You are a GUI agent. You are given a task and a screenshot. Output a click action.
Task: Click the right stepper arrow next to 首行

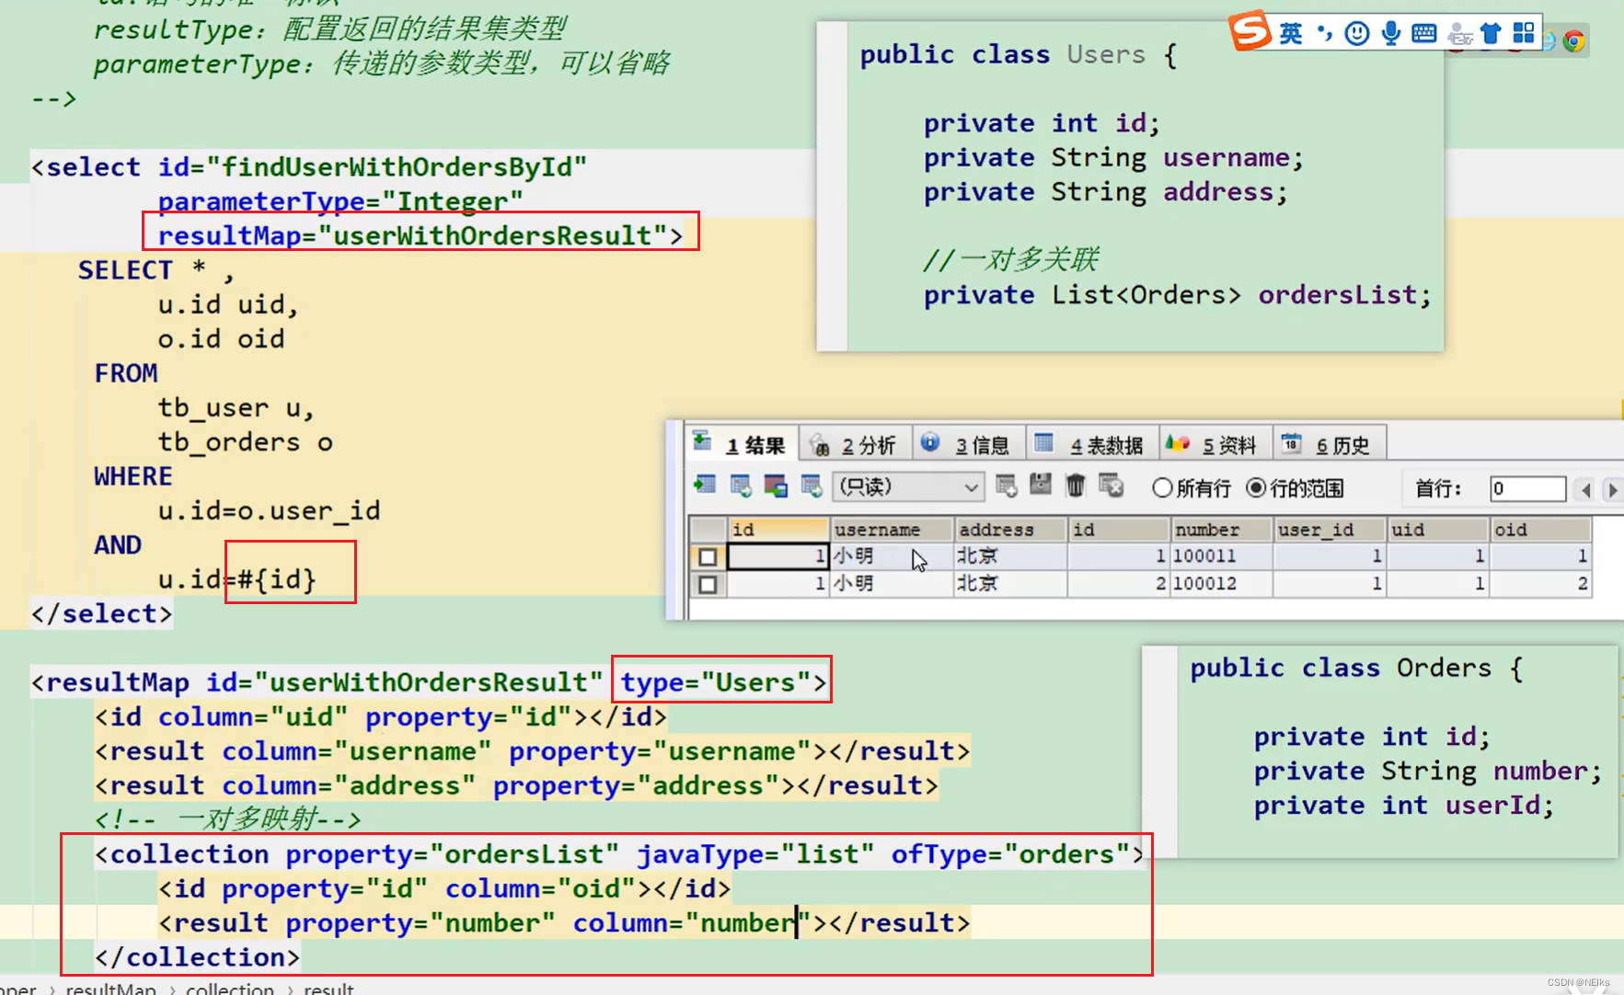[x=1613, y=487]
